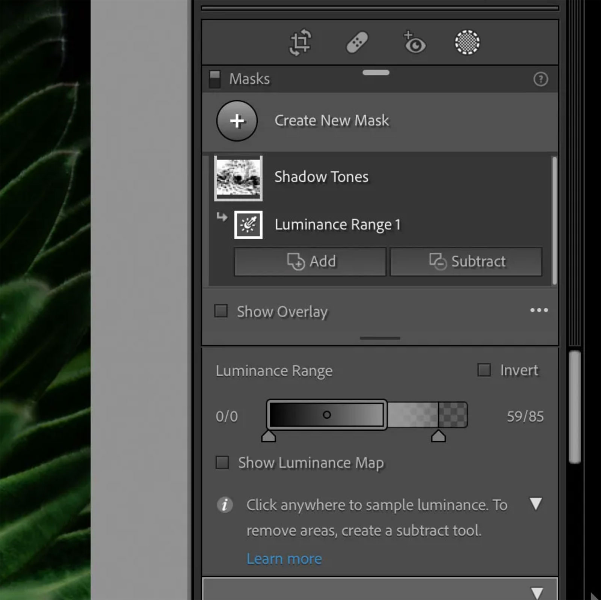Open the Learn more link
601x600 pixels.
(x=284, y=559)
